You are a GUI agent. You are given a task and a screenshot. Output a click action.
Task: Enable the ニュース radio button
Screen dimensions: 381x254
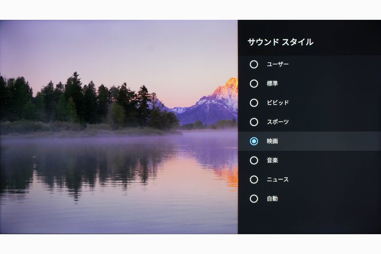[x=254, y=180]
